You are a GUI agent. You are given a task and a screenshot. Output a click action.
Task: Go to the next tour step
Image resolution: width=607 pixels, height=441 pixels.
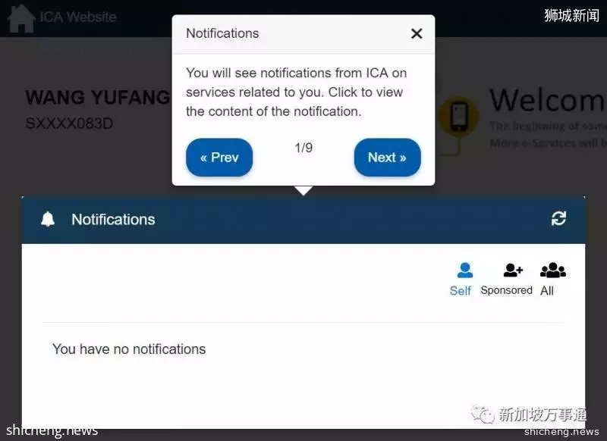pyautogui.click(x=387, y=158)
